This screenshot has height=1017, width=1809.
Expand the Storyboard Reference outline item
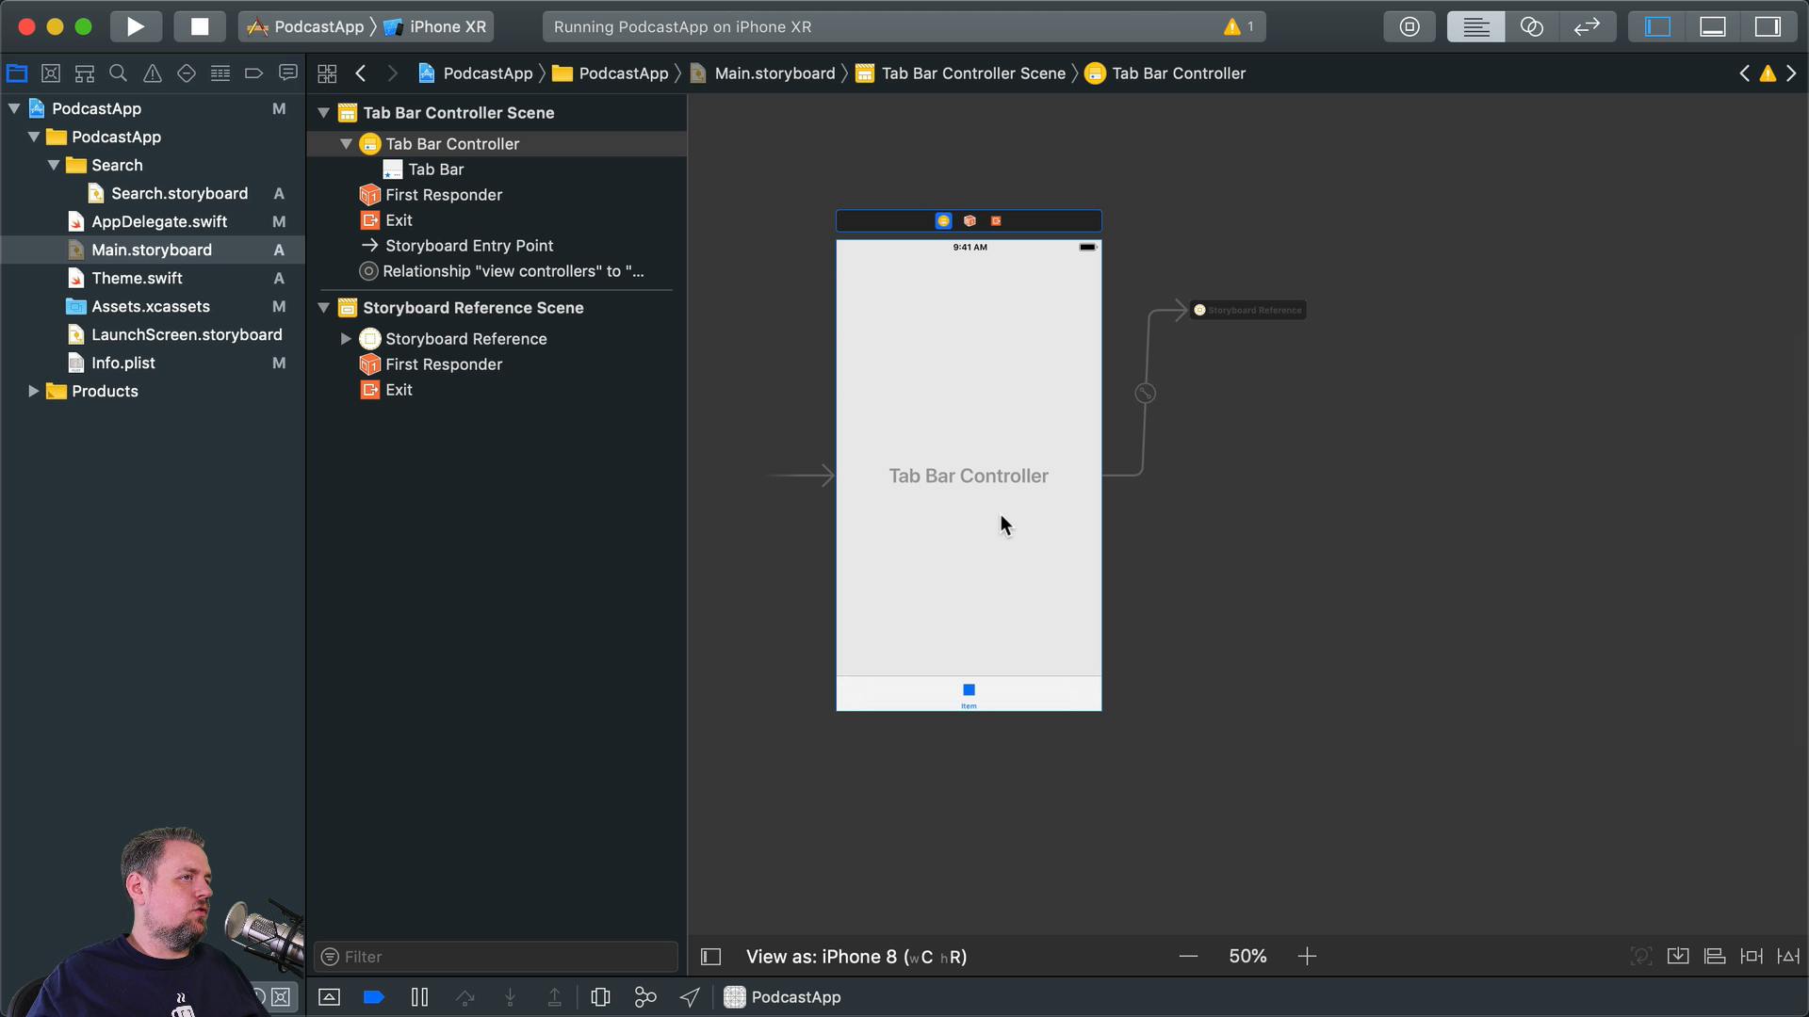tap(346, 339)
